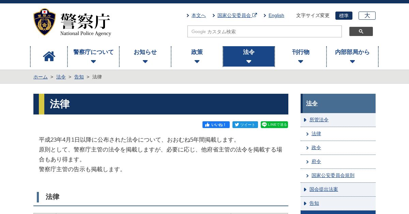Open 政令 in the sidebar submenu
This screenshot has width=409, height=214.
[316, 148]
